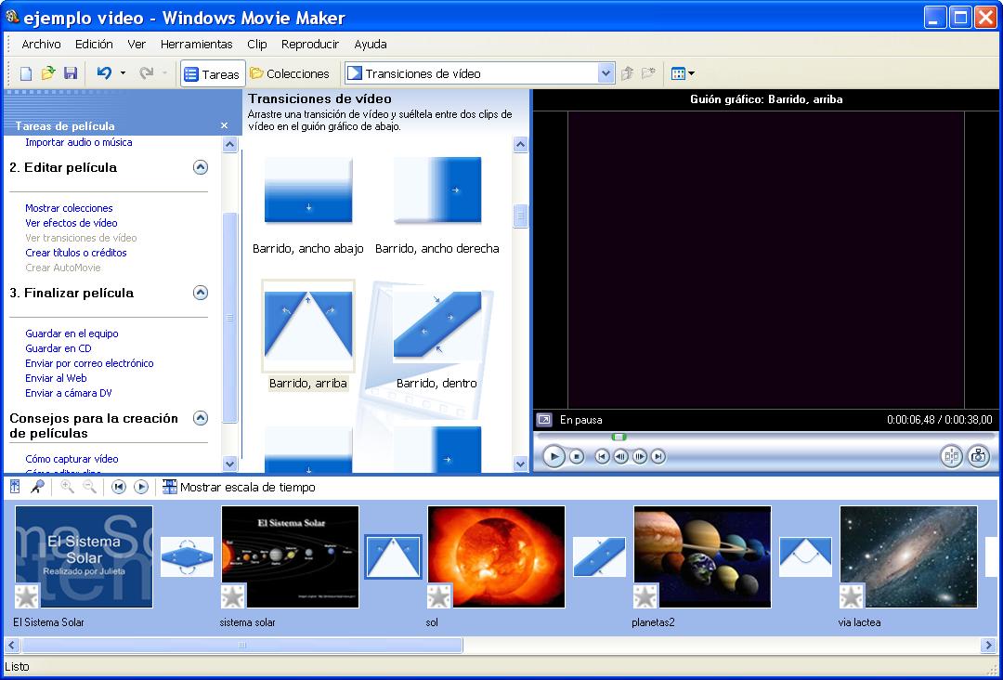The height and width of the screenshot is (680, 1003).
Task: Click the Play button in preview monitor
Action: pyautogui.click(x=554, y=457)
